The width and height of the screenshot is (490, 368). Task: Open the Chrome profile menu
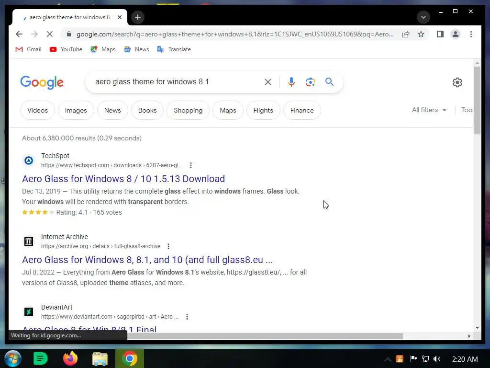click(456, 34)
